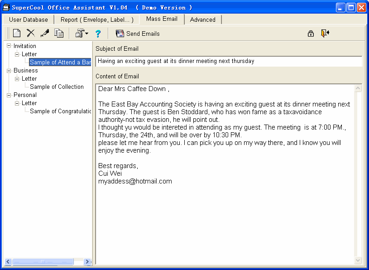
Task: Click the Subject of Email input field
Action: 228,61
